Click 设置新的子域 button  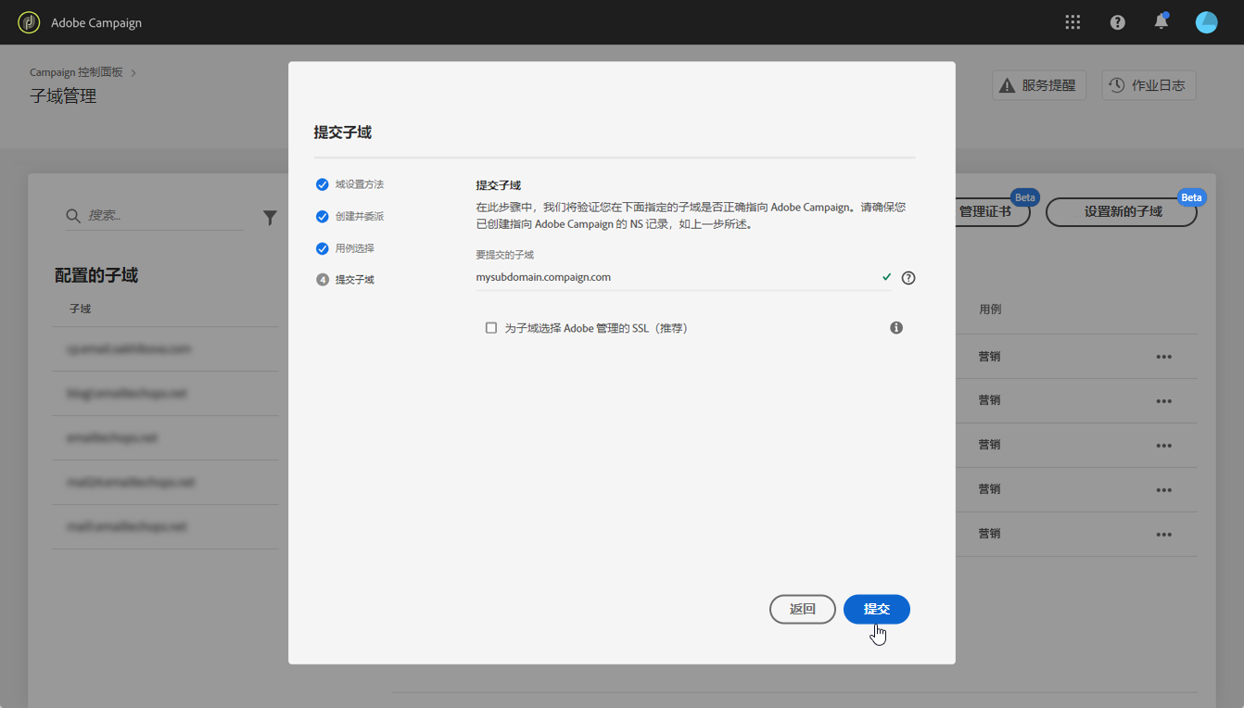1122,212
